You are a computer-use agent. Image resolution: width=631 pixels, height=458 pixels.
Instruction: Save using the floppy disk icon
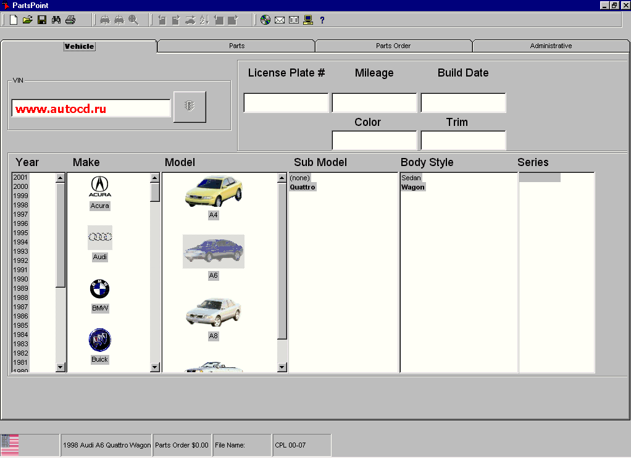[x=42, y=20]
